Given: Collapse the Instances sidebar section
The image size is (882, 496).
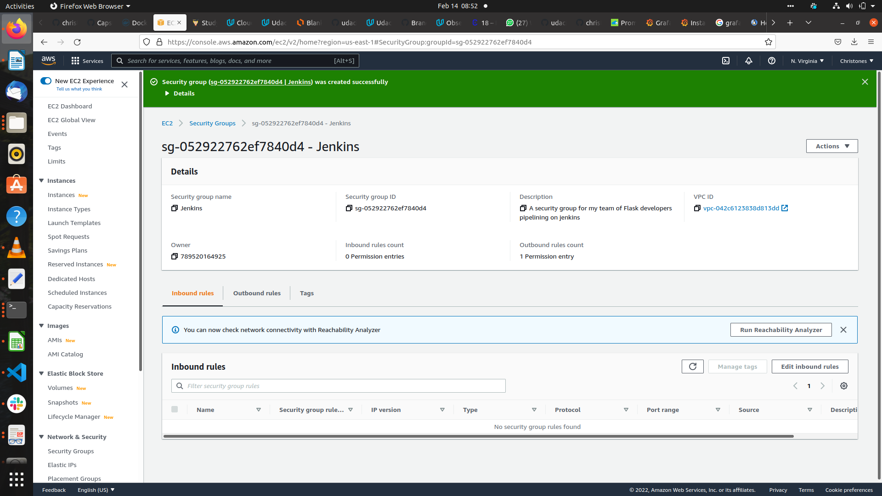Looking at the screenshot, I should [41, 180].
